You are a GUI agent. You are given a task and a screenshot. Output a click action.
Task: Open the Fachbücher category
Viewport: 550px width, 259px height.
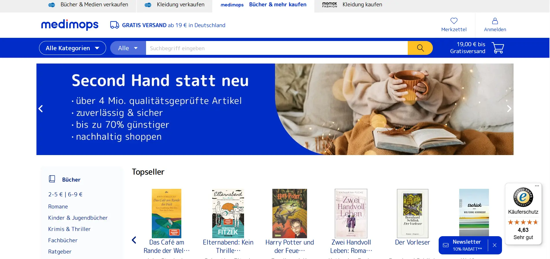63,240
